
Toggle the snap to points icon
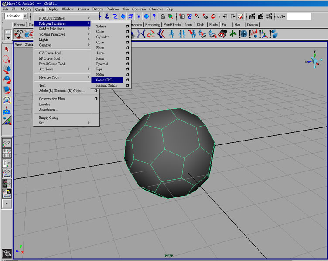click(x=197, y=16)
